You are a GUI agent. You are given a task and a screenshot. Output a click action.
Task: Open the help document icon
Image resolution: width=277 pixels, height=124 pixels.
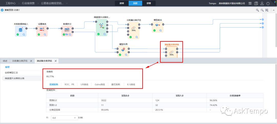coord(256,3)
